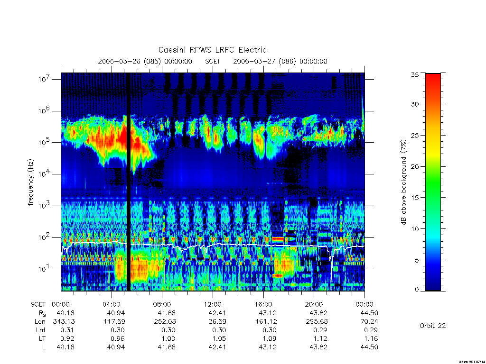Click the colorbar value '15'

point(414,198)
